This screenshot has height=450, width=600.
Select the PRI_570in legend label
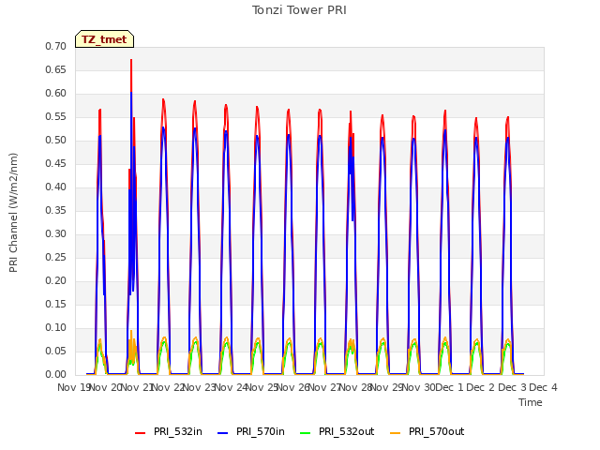(261, 431)
